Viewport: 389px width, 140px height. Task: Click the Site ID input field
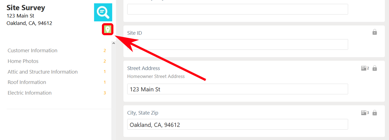click(x=238, y=44)
